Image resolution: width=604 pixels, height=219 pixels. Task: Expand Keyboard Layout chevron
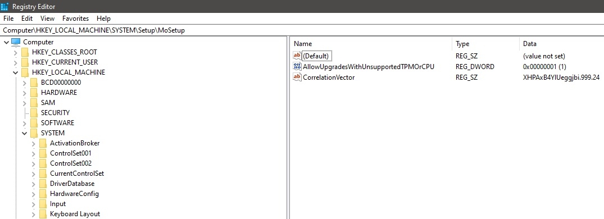[x=34, y=215]
